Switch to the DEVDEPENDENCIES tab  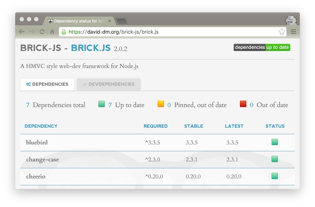pyautogui.click(x=109, y=84)
